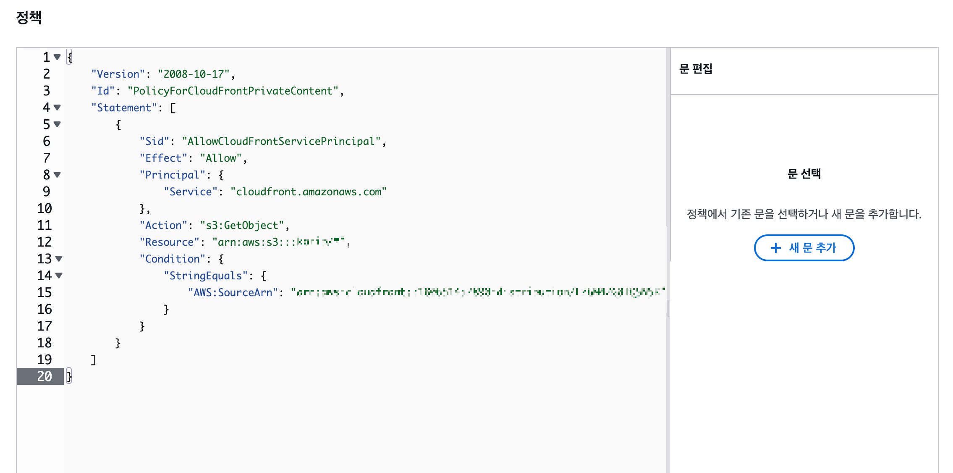Collapse the fold arrow on line 5
953x473 pixels.
57,124
